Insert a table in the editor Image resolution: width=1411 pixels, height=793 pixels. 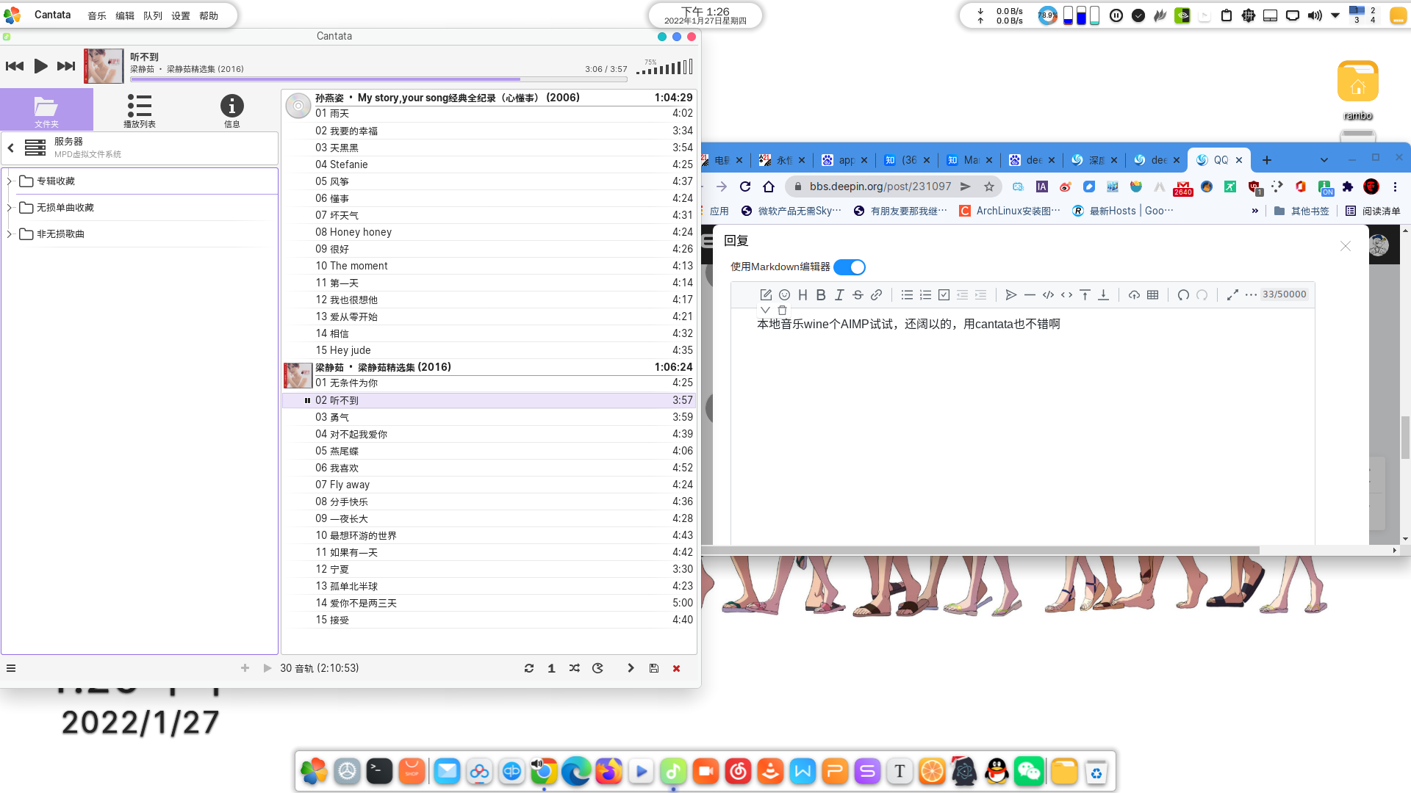click(1152, 295)
